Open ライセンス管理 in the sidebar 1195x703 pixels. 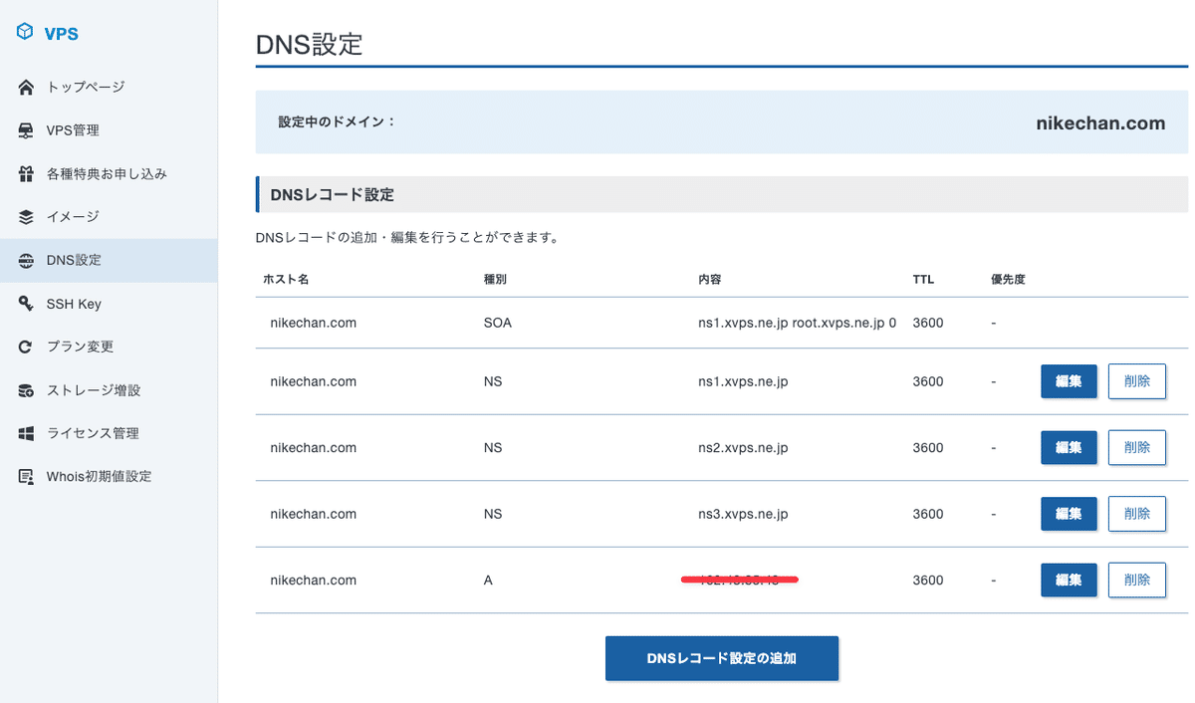pyautogui.click(x=109, y=433)
